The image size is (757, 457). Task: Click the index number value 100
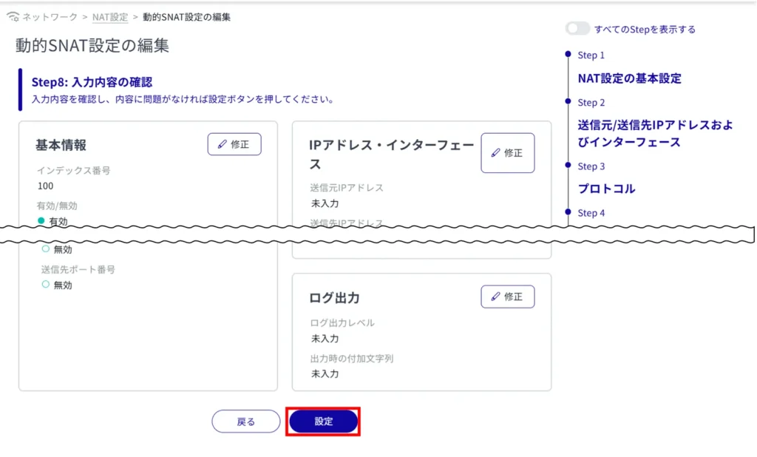(45, 186)
